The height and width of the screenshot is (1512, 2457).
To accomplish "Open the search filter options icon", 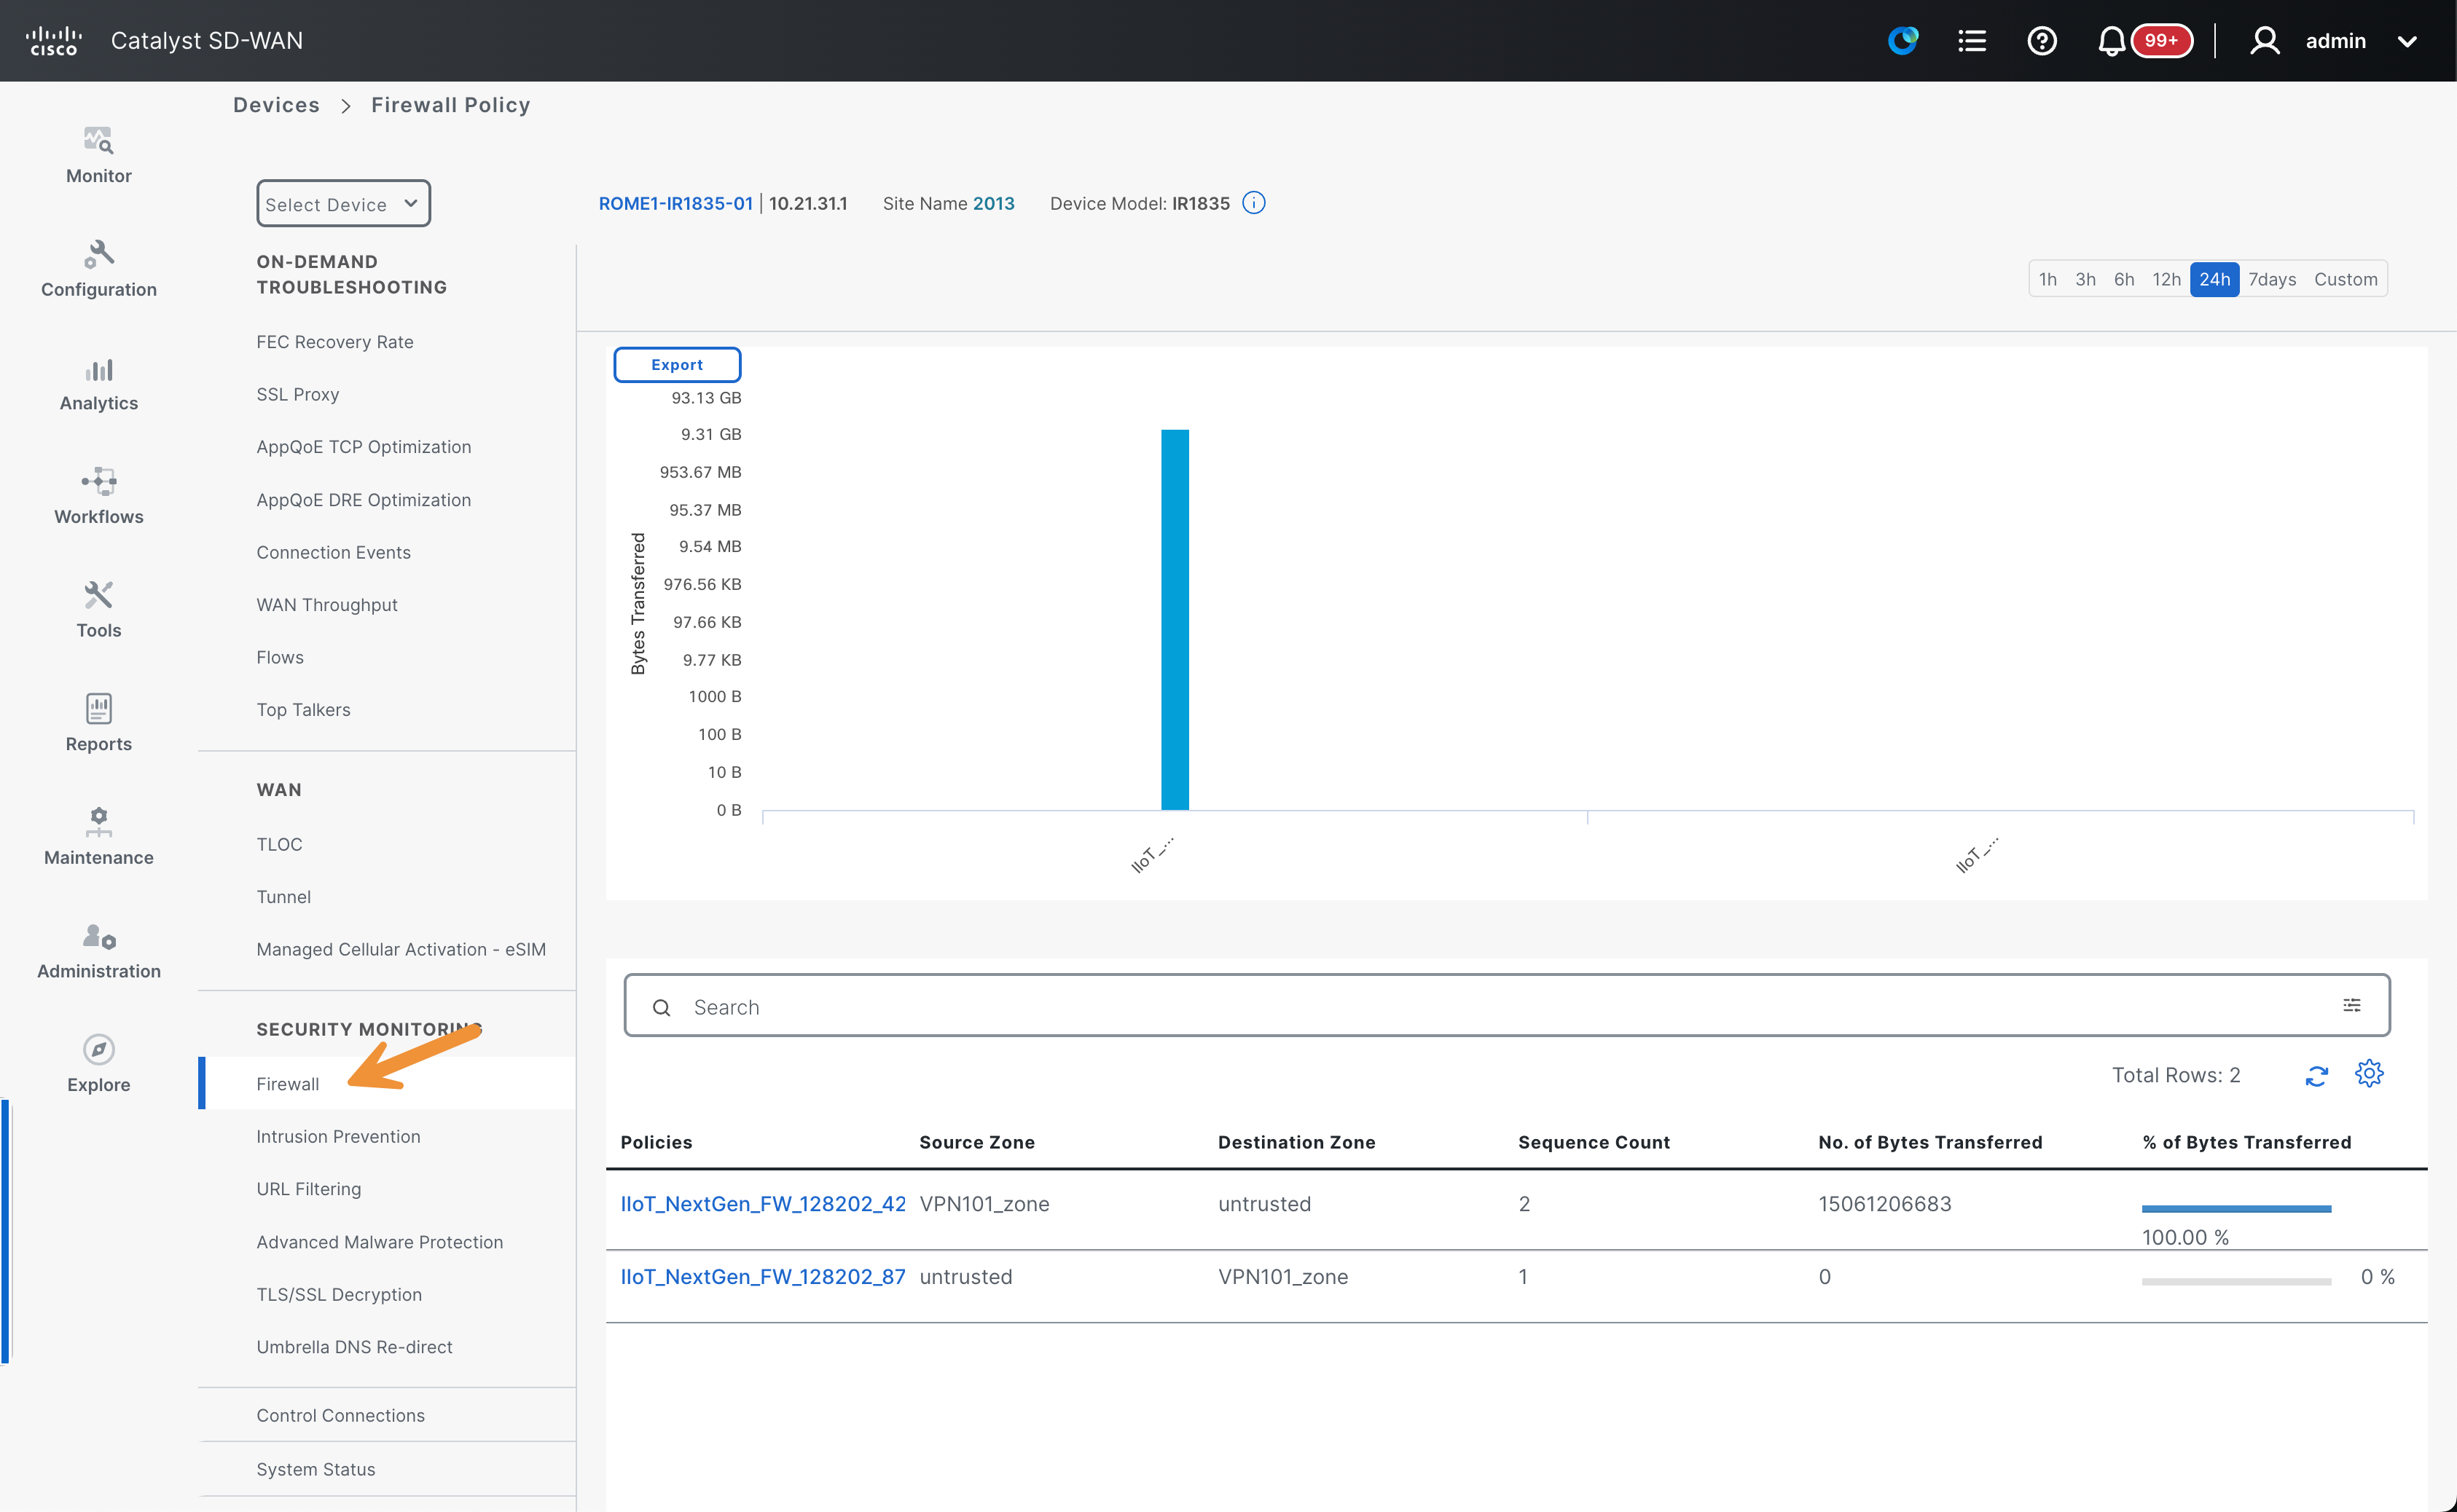I will click(2352, 1005).
